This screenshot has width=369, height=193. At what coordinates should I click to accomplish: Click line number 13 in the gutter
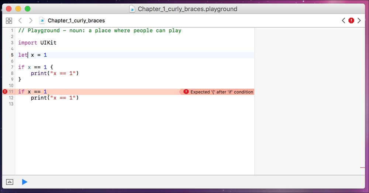point(11,104)
